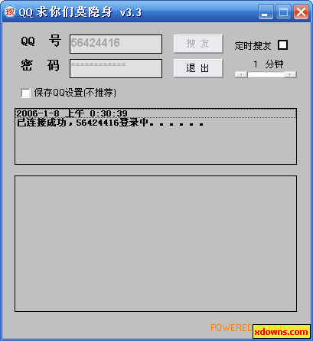
Task: Check 保存QQ设置(不推荐) option
Action: tap(25, 93)
